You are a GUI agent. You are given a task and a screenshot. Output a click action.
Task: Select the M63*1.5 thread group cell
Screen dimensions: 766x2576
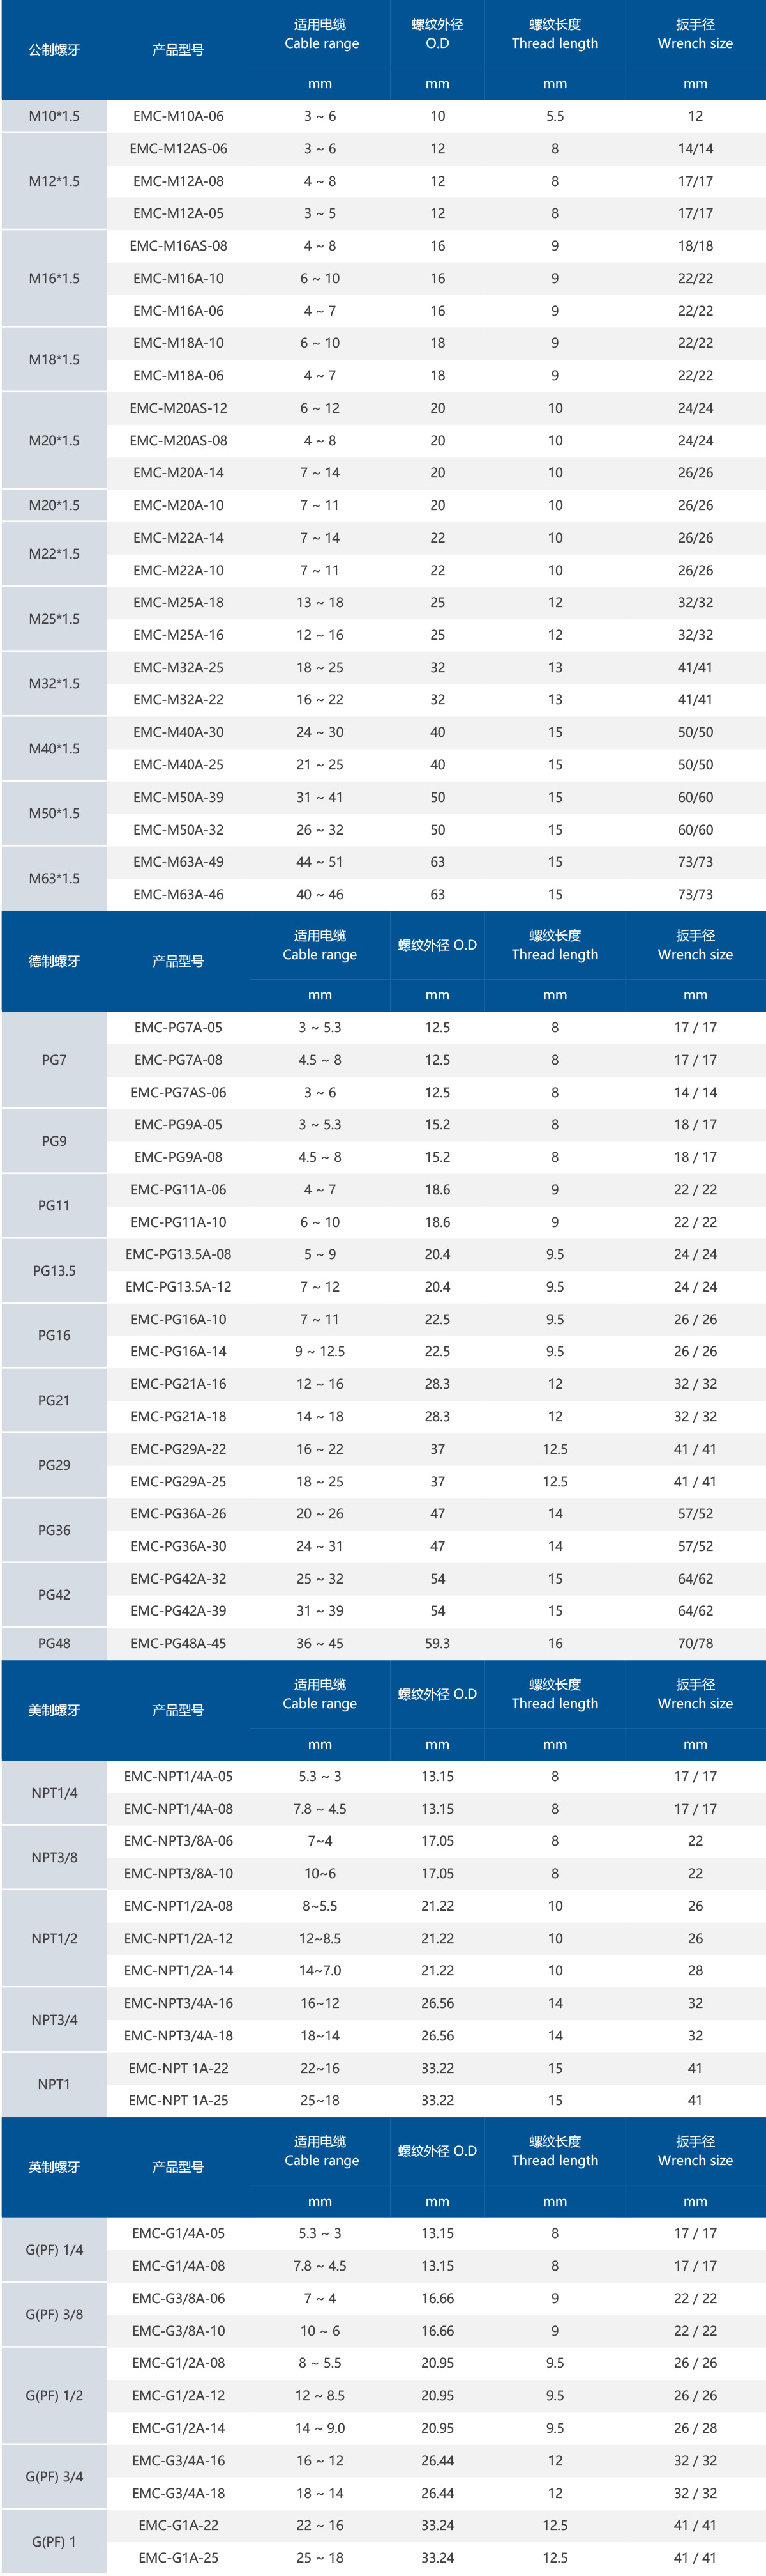(x=54, y=878)
